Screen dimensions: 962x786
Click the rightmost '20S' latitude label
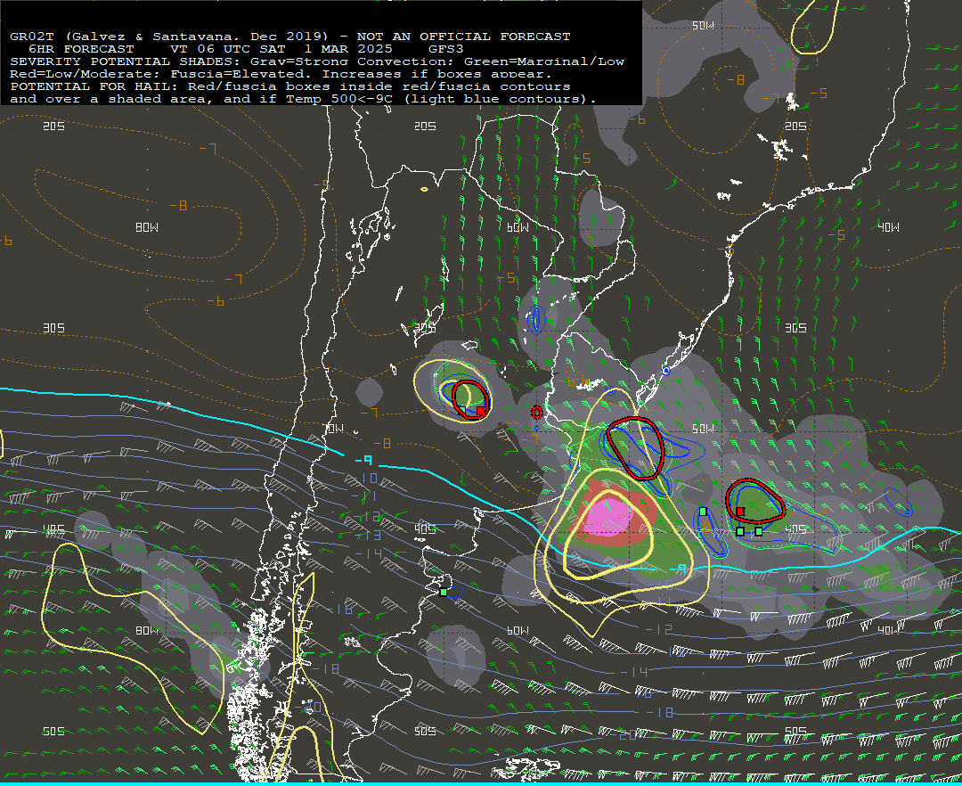[x=795, y=126]
